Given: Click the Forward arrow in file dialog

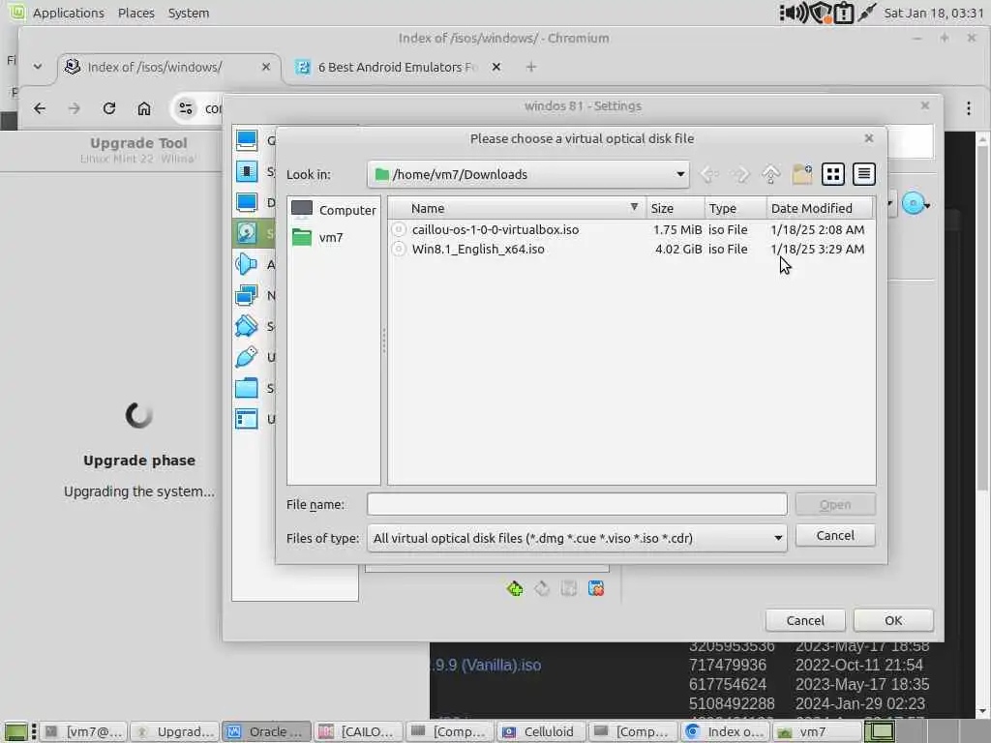Looking at the screenshot, I should click(x=740, y=174).
